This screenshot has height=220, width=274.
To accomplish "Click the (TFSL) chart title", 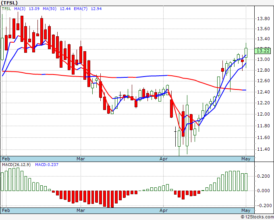I will 9,3.
